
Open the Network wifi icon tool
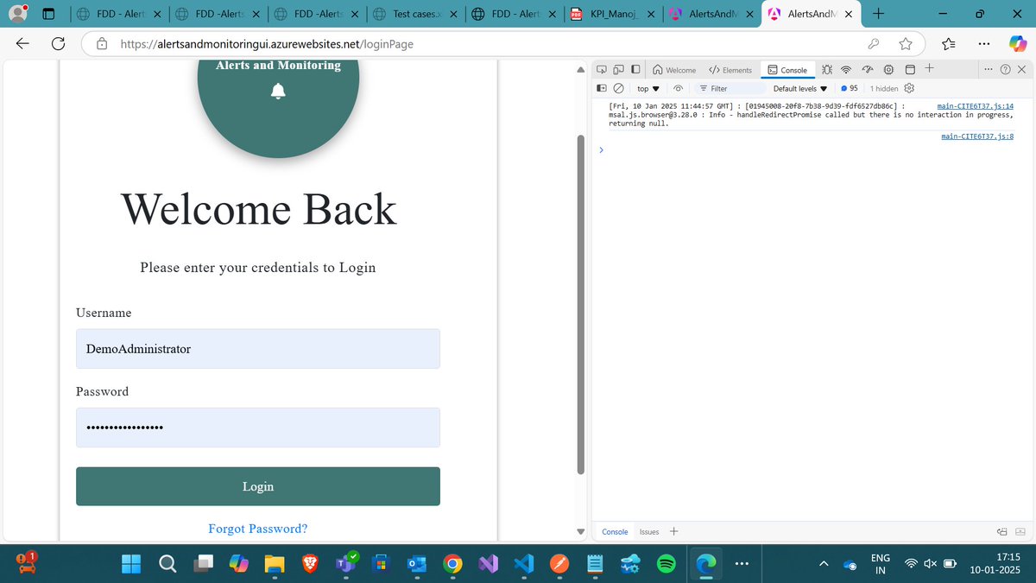[x=847, y=70]
